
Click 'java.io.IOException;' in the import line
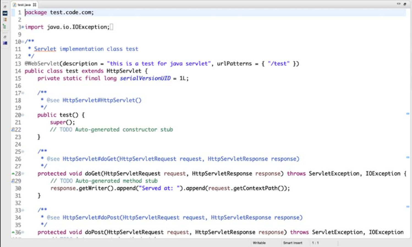[78, 27]
